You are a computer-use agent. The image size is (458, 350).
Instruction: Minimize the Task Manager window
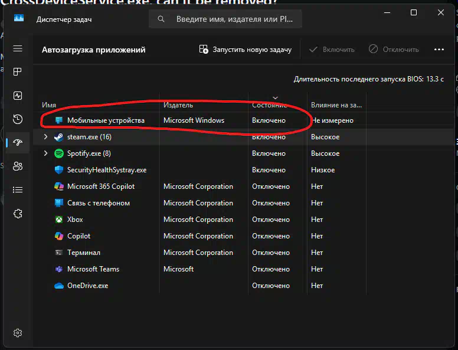(x=387, y=12)
